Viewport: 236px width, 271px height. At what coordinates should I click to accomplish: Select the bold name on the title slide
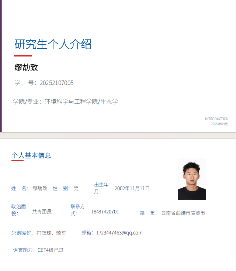point(26,67)
